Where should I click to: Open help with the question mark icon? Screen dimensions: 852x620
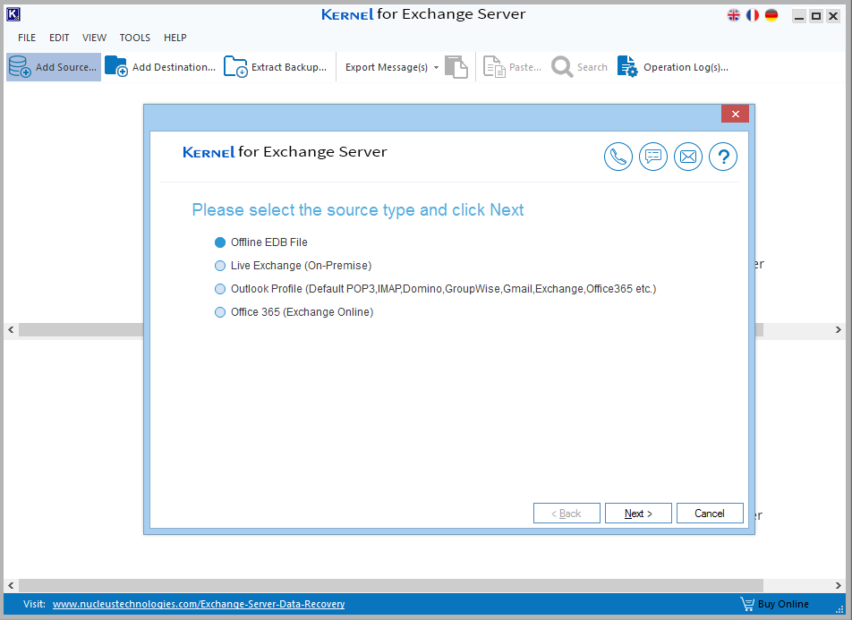coord(723,157)
